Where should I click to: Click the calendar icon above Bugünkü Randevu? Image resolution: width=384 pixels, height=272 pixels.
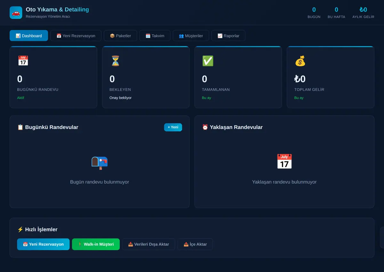pyautogui.click(x=23, y=61)
